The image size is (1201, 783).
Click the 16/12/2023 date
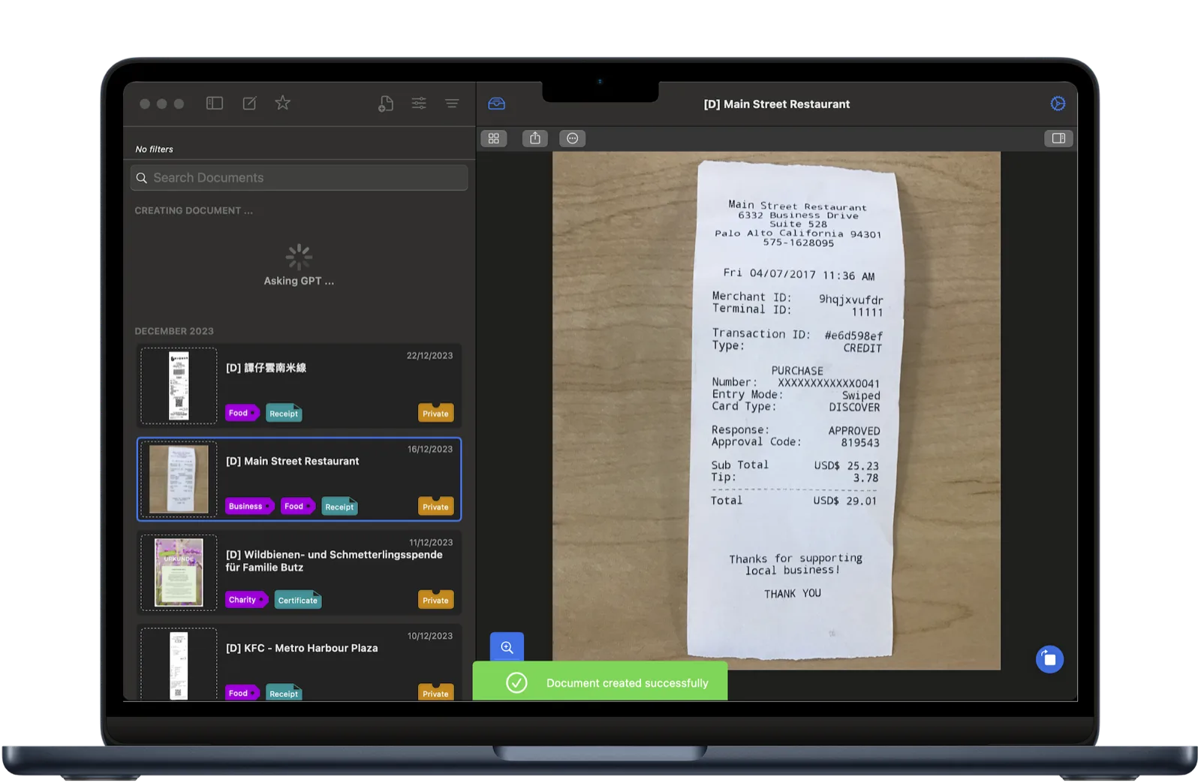430,449
